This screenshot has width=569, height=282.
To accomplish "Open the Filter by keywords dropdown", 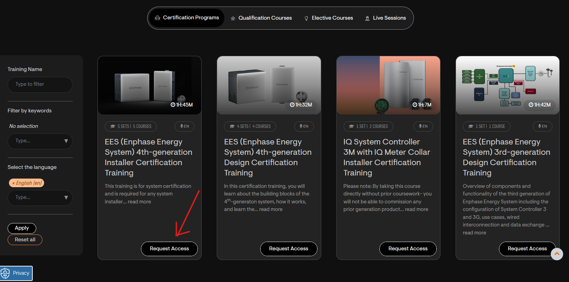I will (40, 141).
